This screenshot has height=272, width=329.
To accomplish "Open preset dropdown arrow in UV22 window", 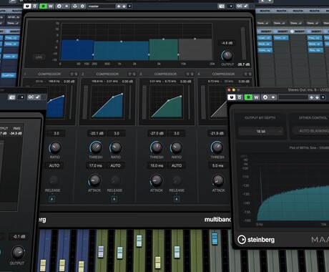I will pos(323,97).
